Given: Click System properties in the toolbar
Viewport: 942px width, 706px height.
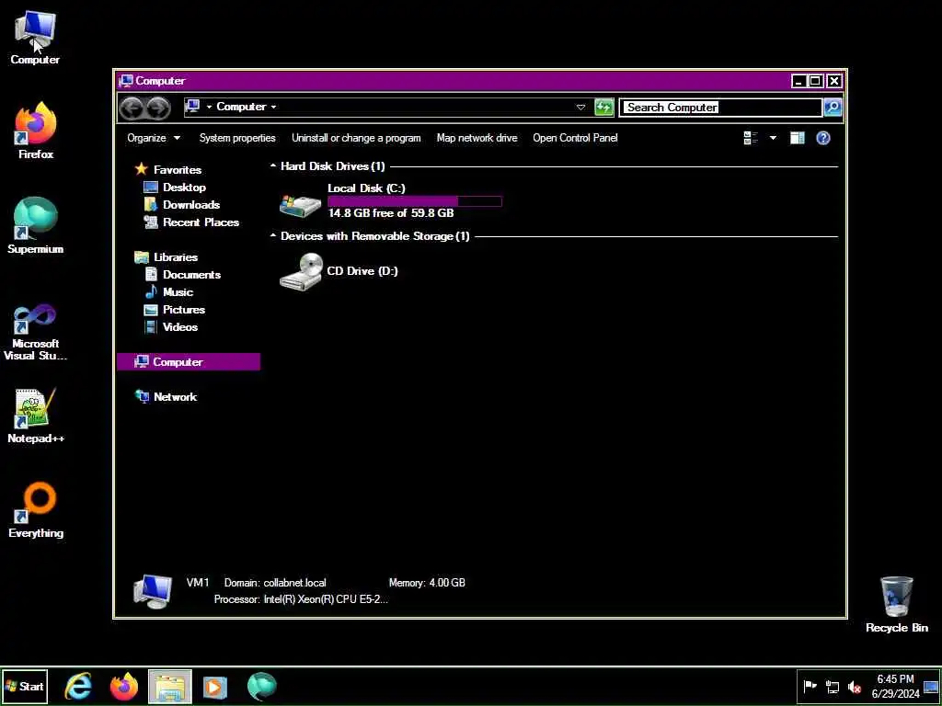Looking at the screenshot, I should (237, 138).
